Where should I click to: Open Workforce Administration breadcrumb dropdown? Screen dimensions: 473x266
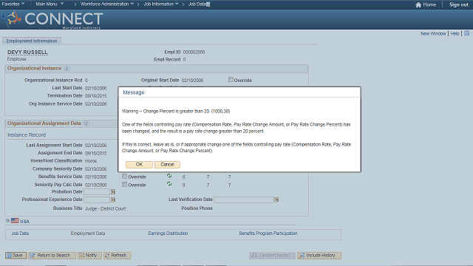coord(107,4)
